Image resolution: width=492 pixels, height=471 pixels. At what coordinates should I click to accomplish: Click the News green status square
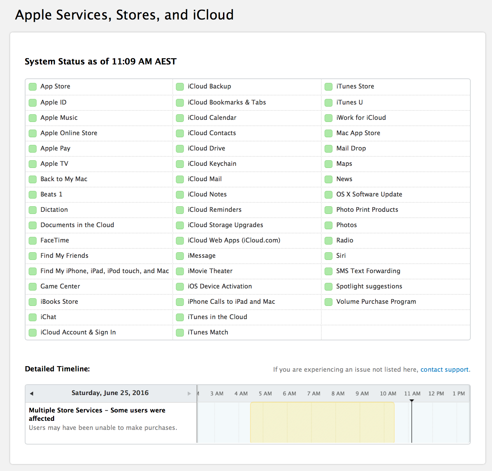pyautogui.click(x=329, y=179)
